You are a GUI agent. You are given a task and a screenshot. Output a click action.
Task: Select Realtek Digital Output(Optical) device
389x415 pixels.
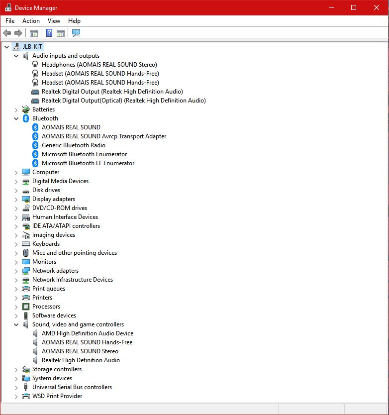(123, 101)
